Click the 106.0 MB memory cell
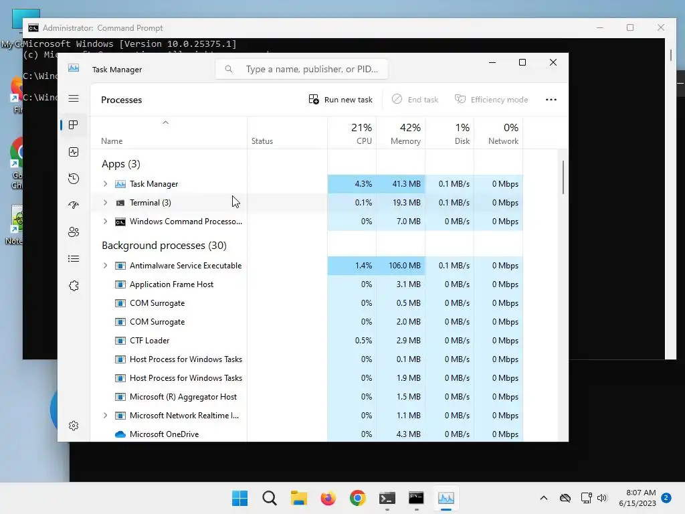The height and width of the screenshot is (514, 685). 401,266
